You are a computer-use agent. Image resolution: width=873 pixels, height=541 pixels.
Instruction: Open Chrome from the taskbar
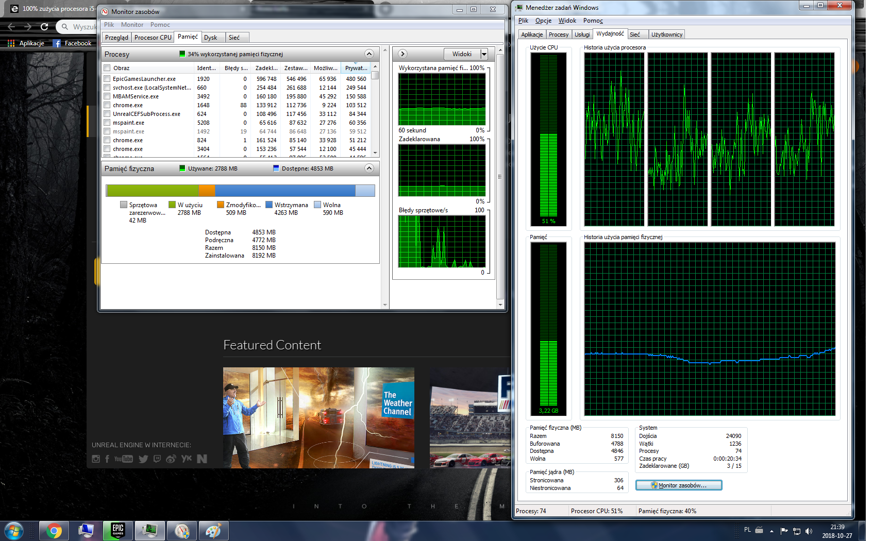pyautogui.click(x=54, y=530)
